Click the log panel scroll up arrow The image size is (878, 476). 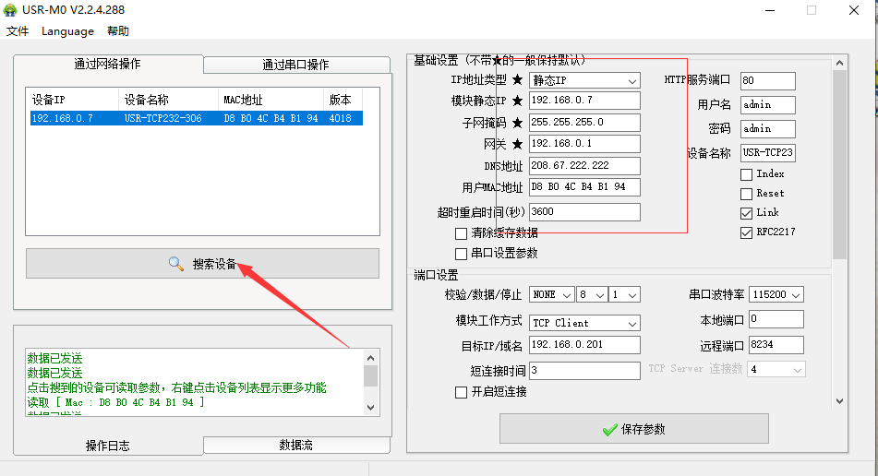371,358
